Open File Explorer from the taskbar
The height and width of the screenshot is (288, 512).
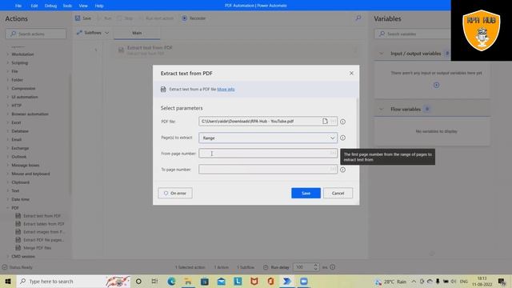188,281
